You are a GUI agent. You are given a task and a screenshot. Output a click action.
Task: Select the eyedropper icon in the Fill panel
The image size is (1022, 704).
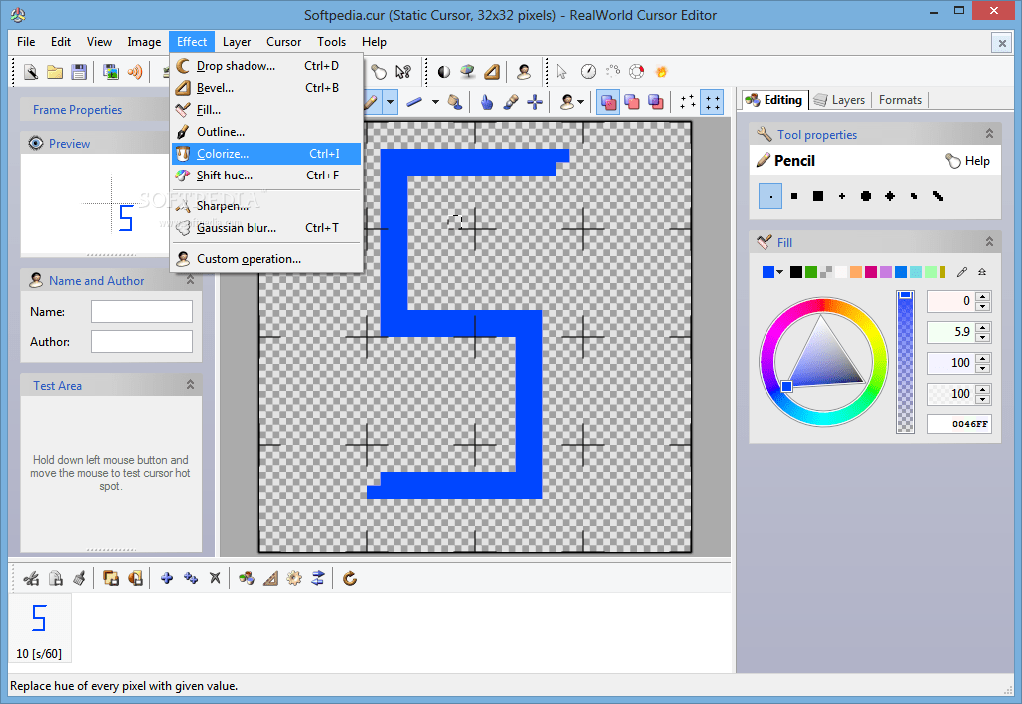(x=962, y=271)
